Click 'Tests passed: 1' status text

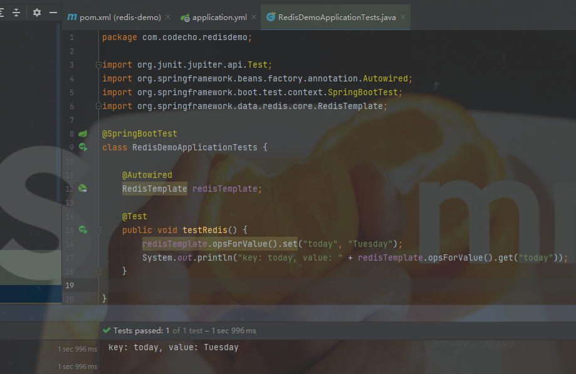[x=142, y=331]
